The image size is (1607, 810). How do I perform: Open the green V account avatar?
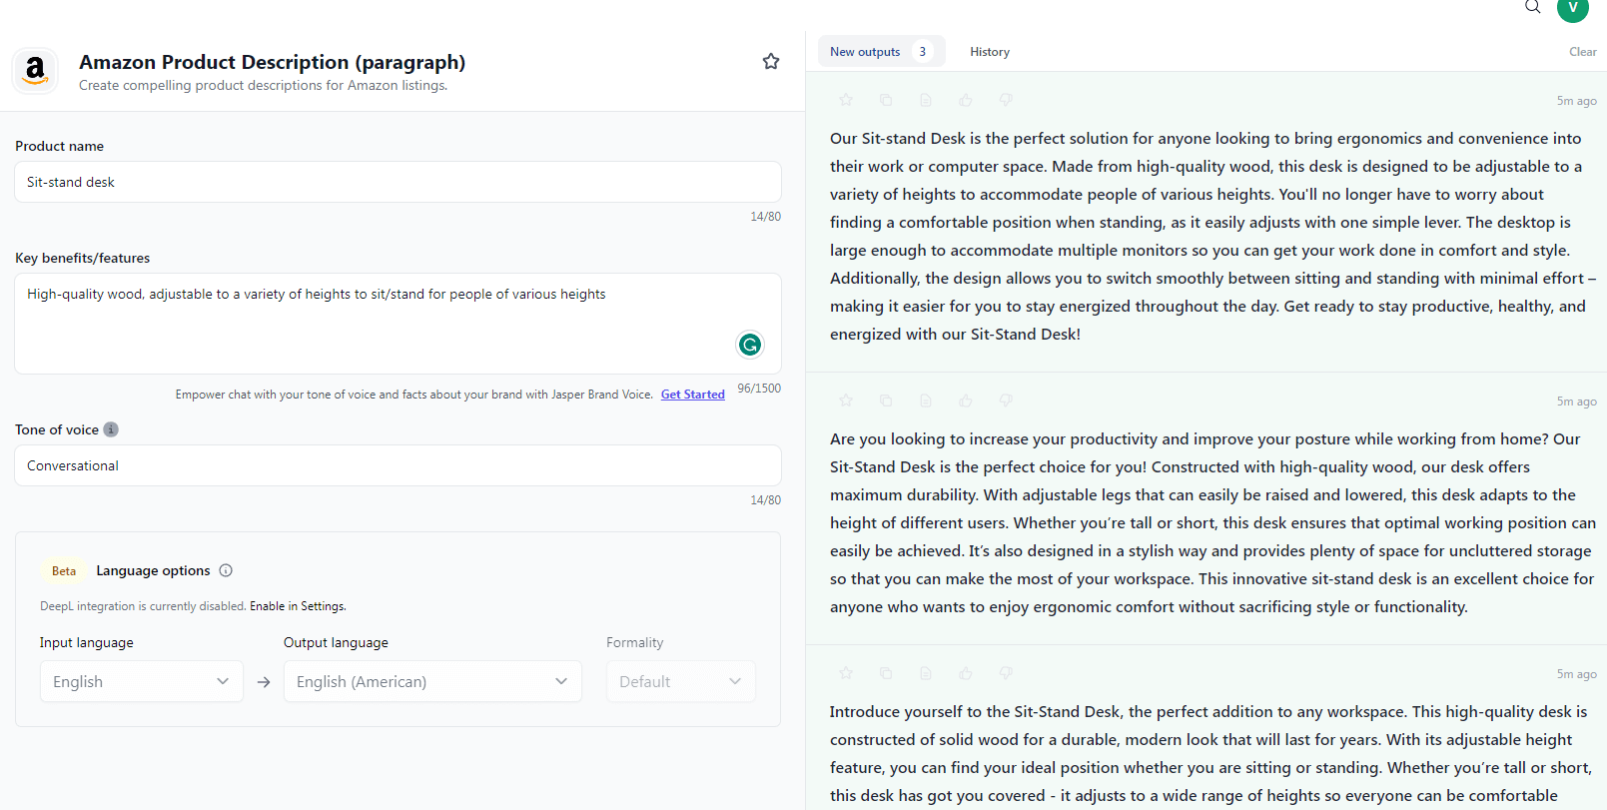point(1573,8)
